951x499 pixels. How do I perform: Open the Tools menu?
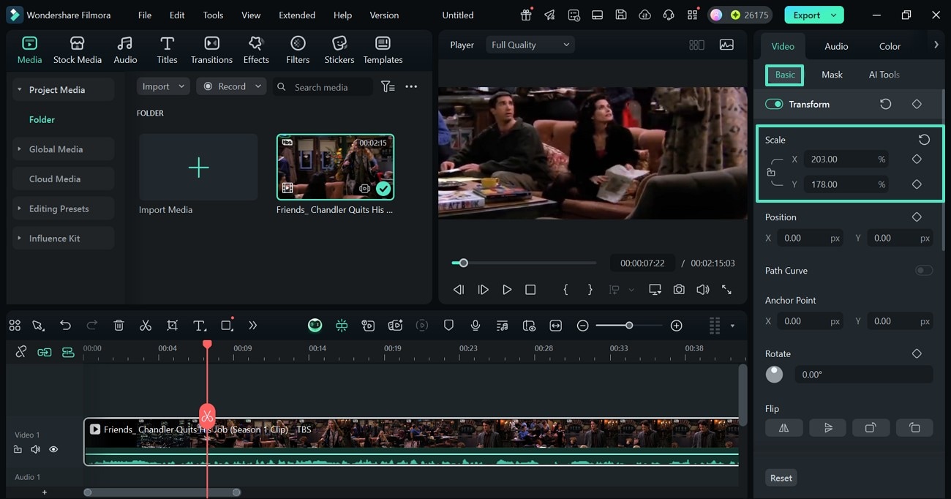213,15
